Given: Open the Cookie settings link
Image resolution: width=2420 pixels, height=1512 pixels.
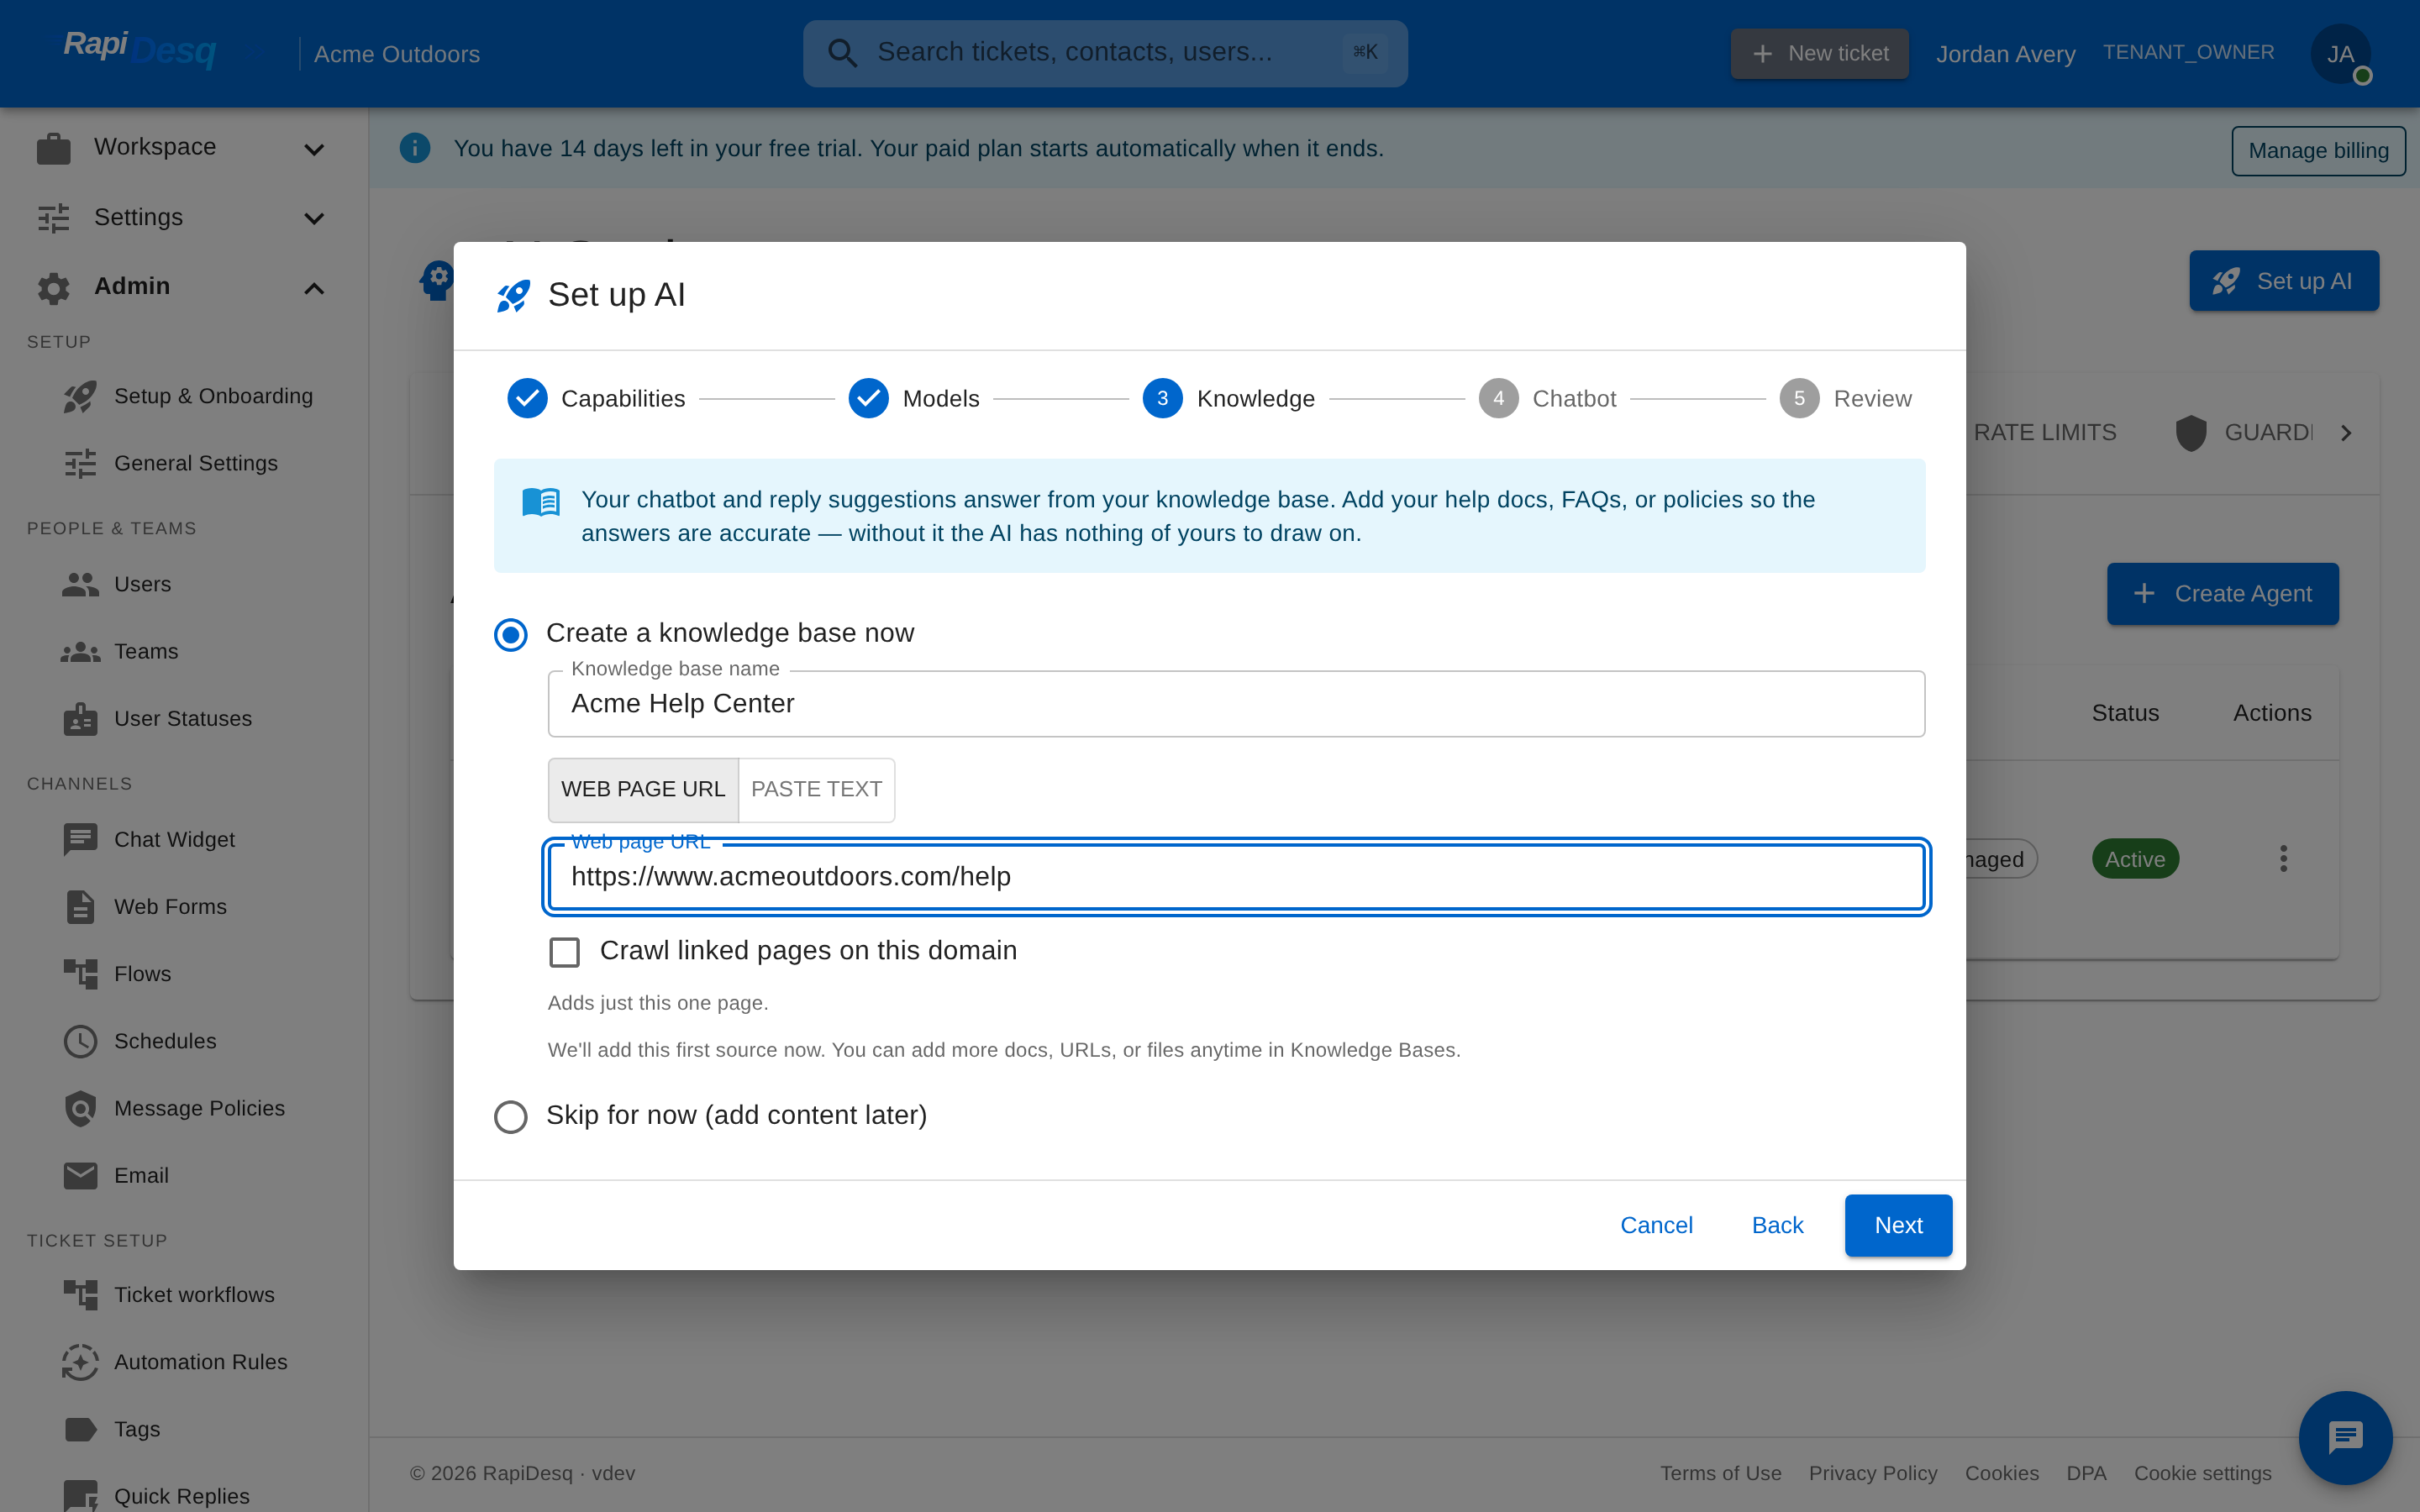Looking at the screenshot, I should click(x=2202, y=1473).
